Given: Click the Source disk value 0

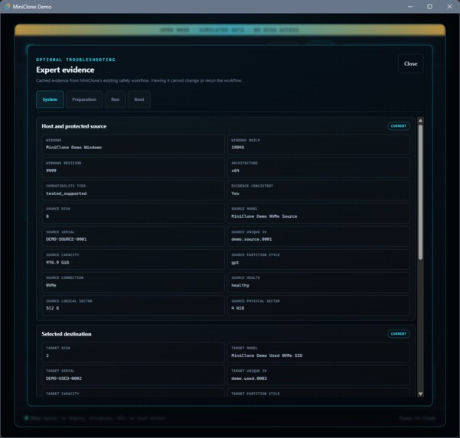Looking at the screenshot, I should [x=47, y=216].
